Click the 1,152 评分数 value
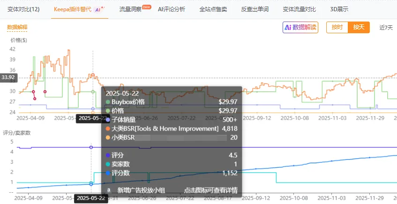Screen dimensions: 397x204 pos(230,173)
